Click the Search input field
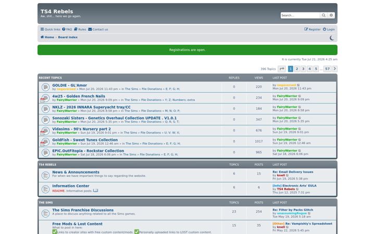Image resolution: width=375 pixels, height=234 pixels. click(300, 15)
